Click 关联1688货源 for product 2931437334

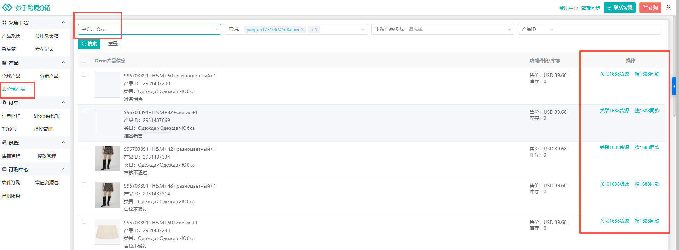[614, 147]
